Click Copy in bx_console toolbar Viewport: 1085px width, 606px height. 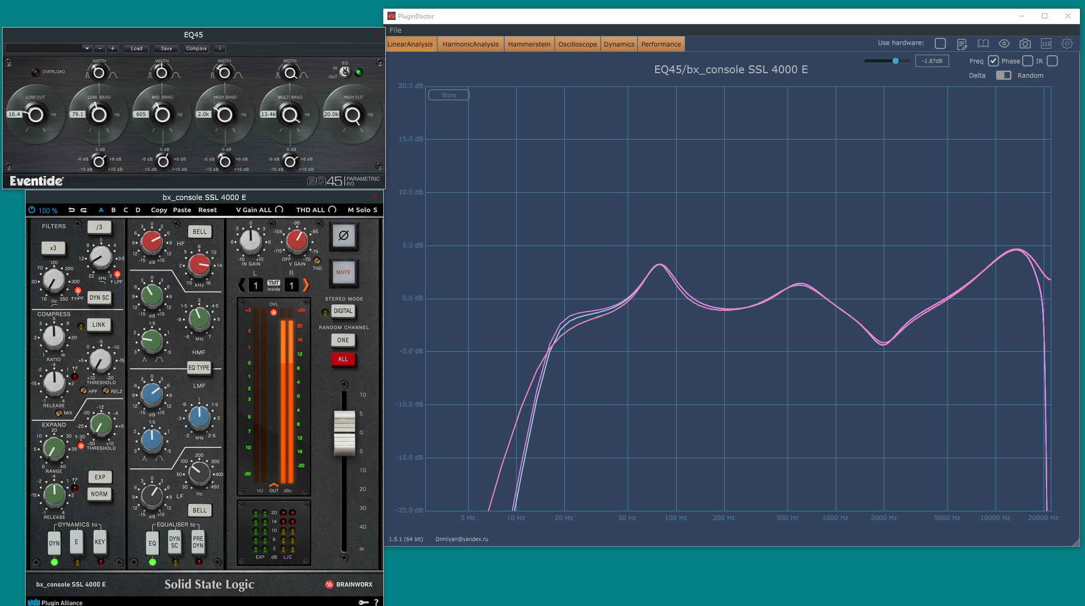click(159, 210)
